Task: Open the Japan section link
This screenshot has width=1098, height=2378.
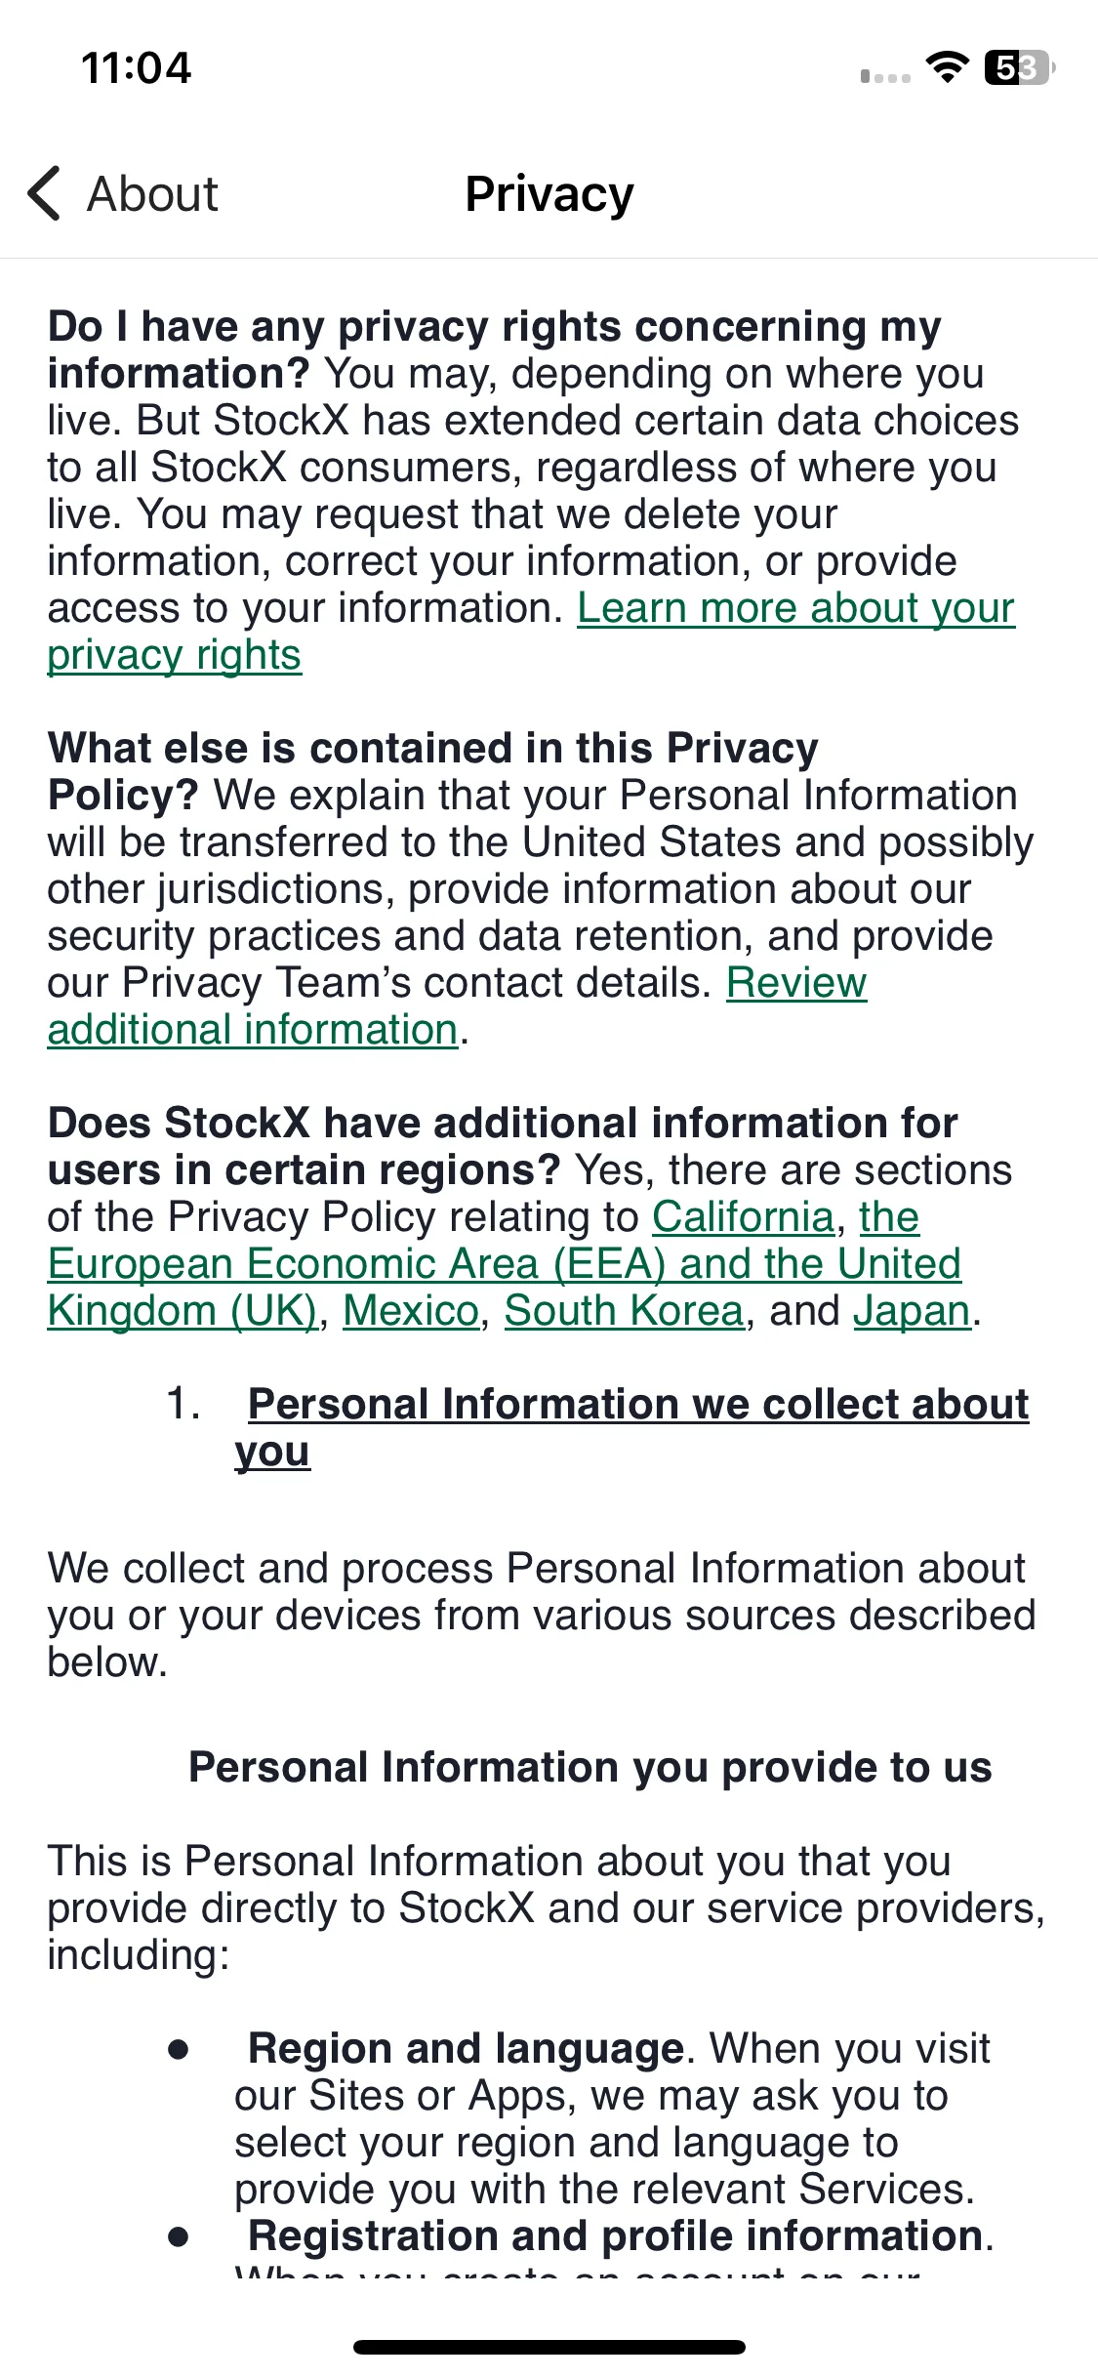Action: click(x=913, y=1311)
